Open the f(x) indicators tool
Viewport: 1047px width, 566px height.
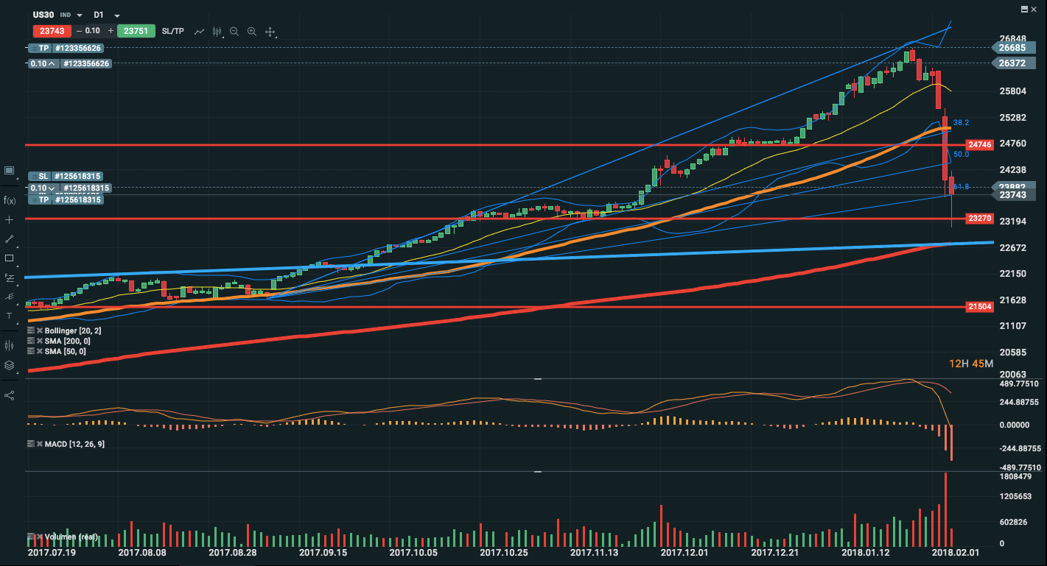10,200
